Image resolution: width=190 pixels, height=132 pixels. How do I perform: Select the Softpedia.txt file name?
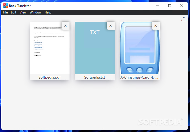(95, 77)
